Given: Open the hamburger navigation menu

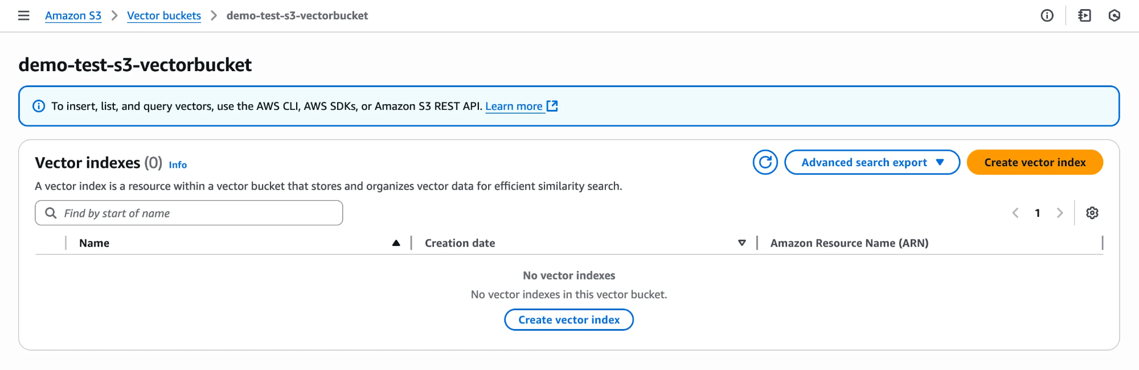Looking at the screenshot, I should pos(24,15).
